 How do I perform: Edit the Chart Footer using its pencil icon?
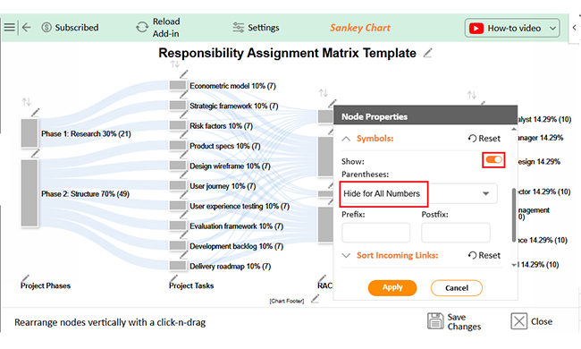[x=315, y=299]
